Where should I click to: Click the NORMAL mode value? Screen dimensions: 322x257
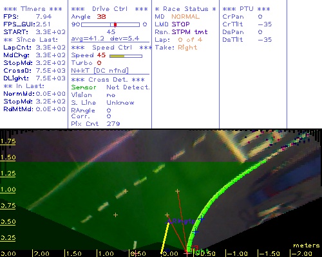coord(185,17)
